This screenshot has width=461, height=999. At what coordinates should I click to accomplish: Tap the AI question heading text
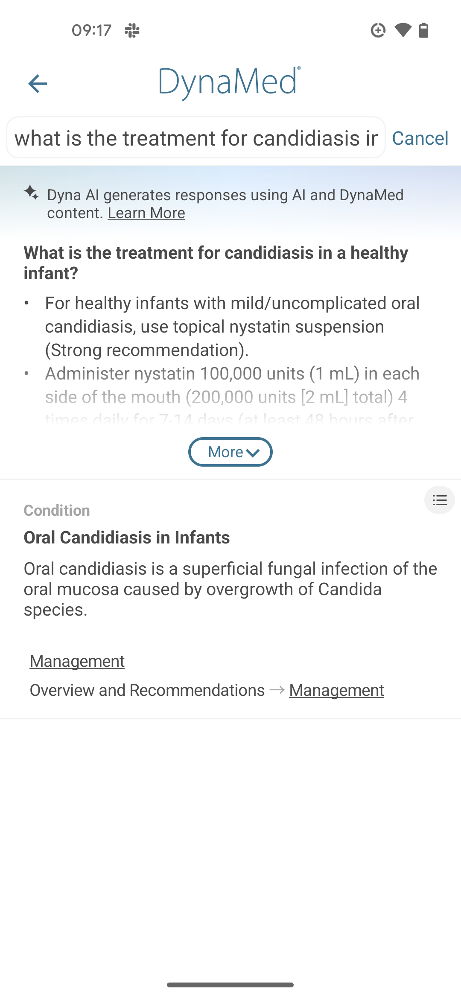216,263
